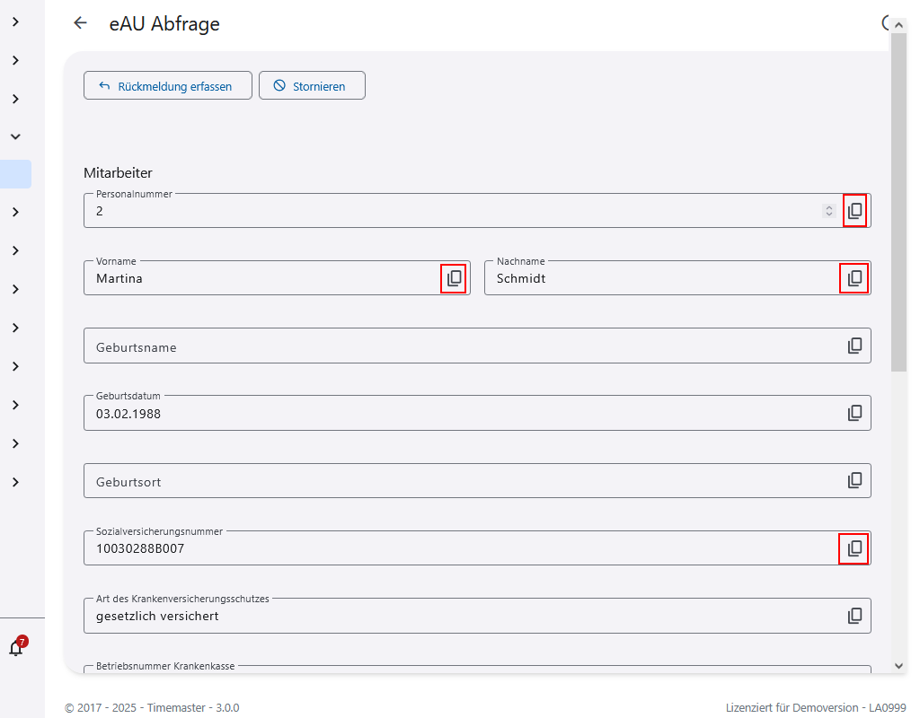This screenshot has width=920, height=718.
Task: Go back using the arrow beside eAU Abfrage
Action: (81, 23)
